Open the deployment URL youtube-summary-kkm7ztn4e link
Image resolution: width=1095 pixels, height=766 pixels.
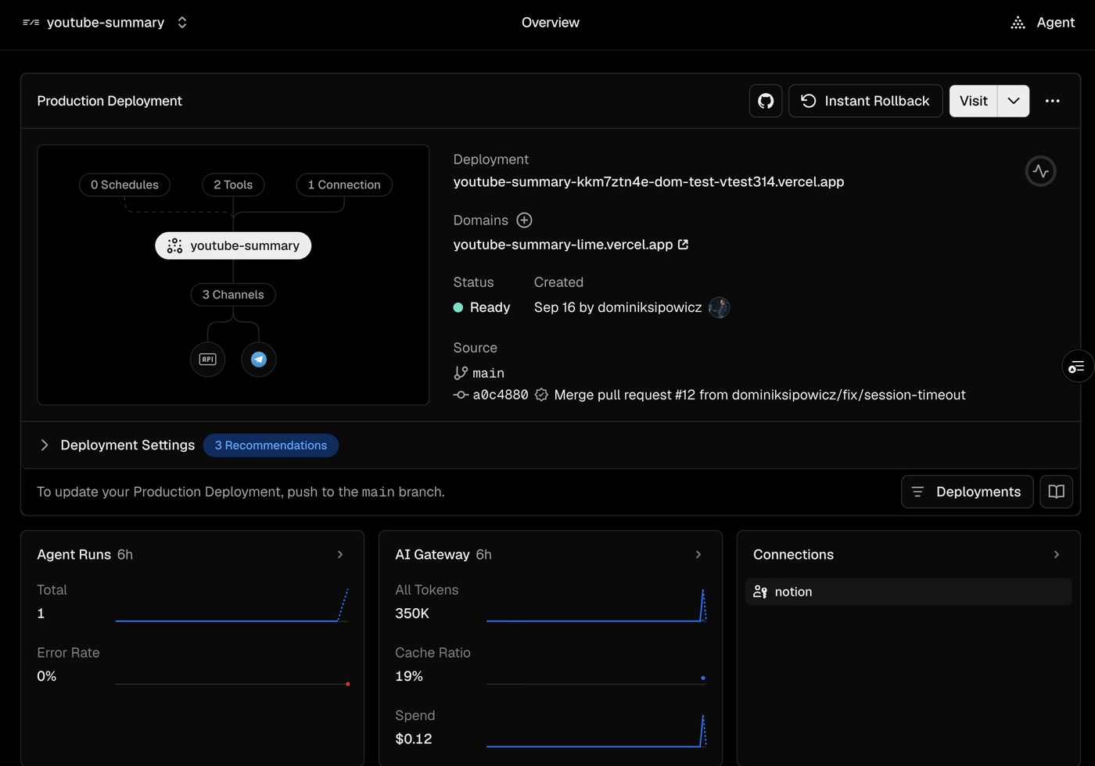coord(648,182)
